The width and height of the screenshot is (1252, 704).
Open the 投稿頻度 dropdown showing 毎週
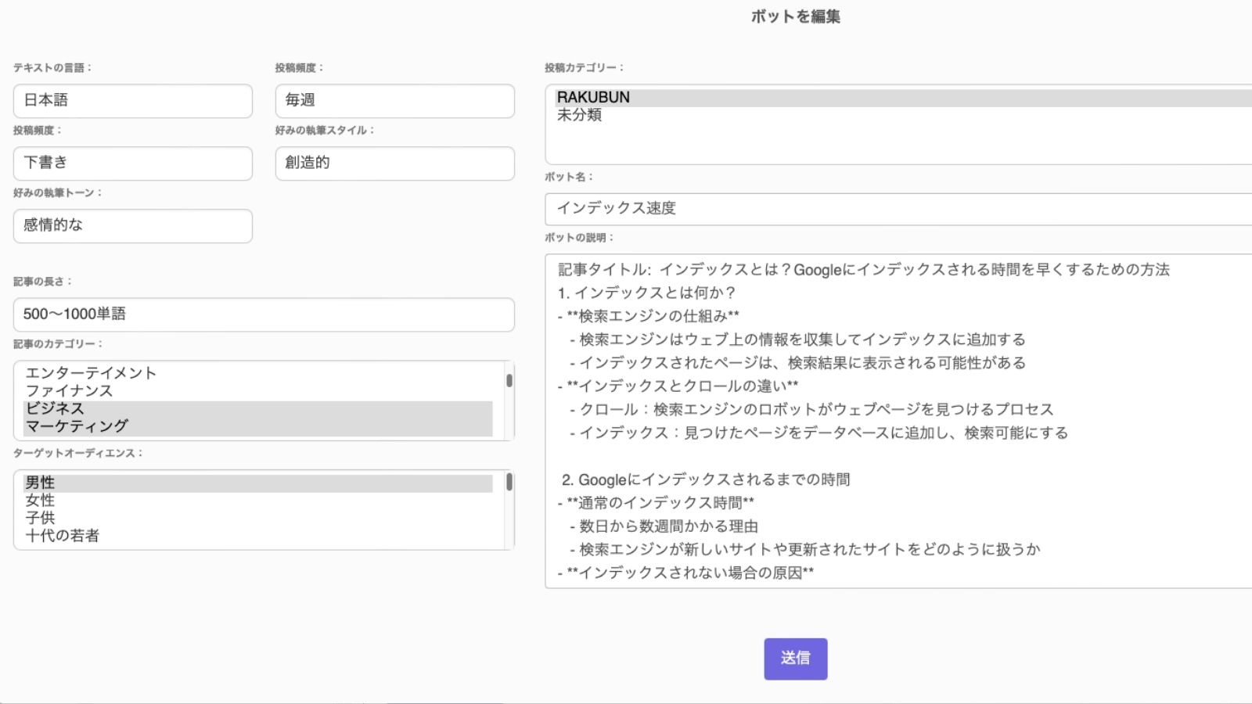coord(394,101)
